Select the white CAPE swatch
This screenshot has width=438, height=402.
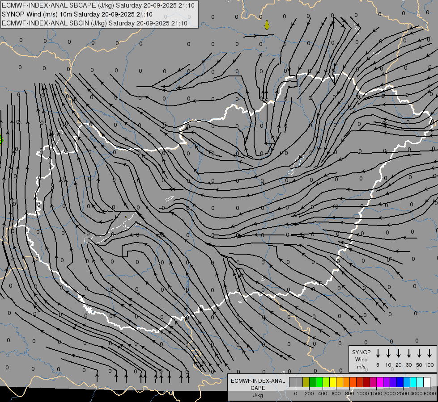coord(427,382)
